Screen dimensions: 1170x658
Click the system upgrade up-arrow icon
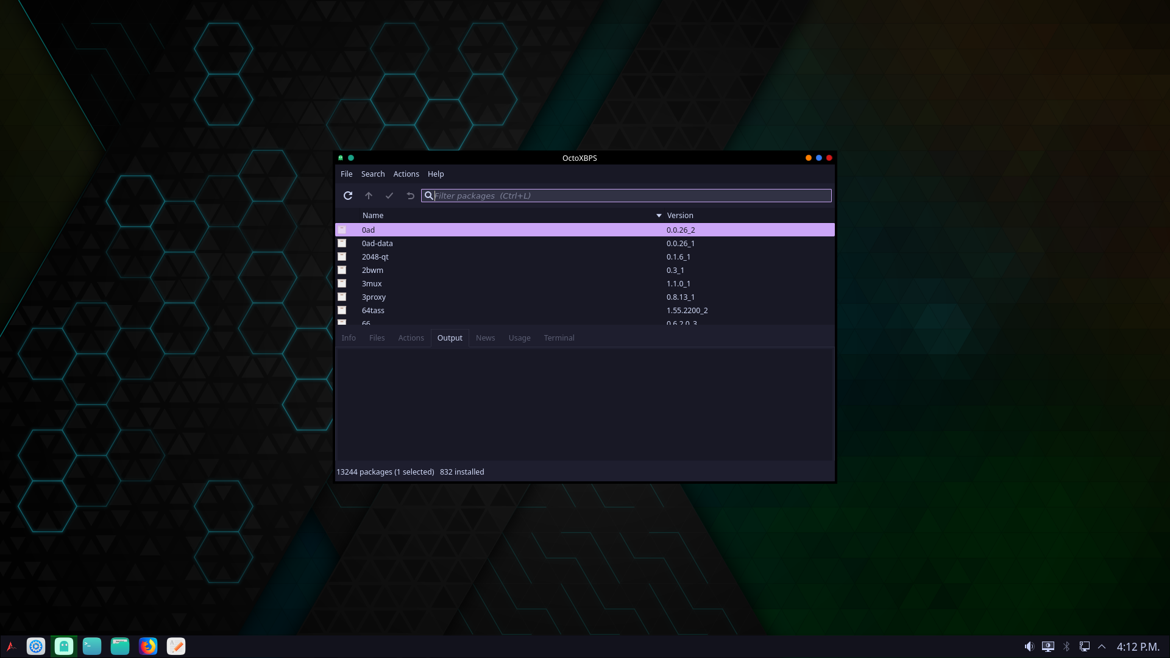369,196
